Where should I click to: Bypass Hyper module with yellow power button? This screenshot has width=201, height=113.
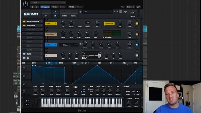tap(137, 24)
